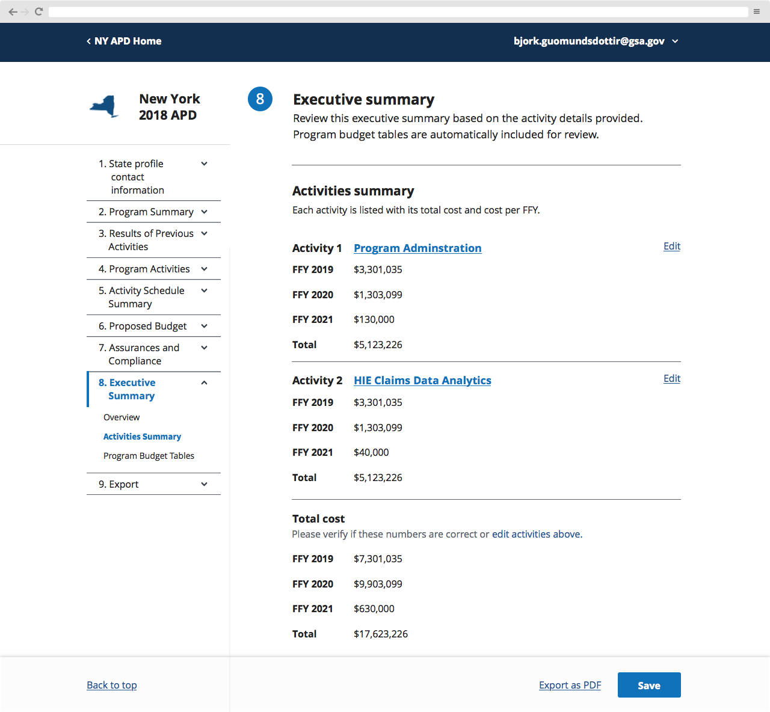Viewport: 770px width, 712px height.
Task: Select Overview in the Executive Summary sidebar
Action: pyautogui.click(x=121, y=417)
